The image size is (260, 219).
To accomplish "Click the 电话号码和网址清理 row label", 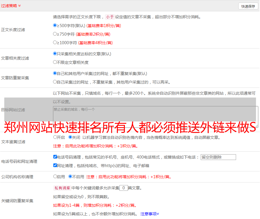I will tap(19, 161).
